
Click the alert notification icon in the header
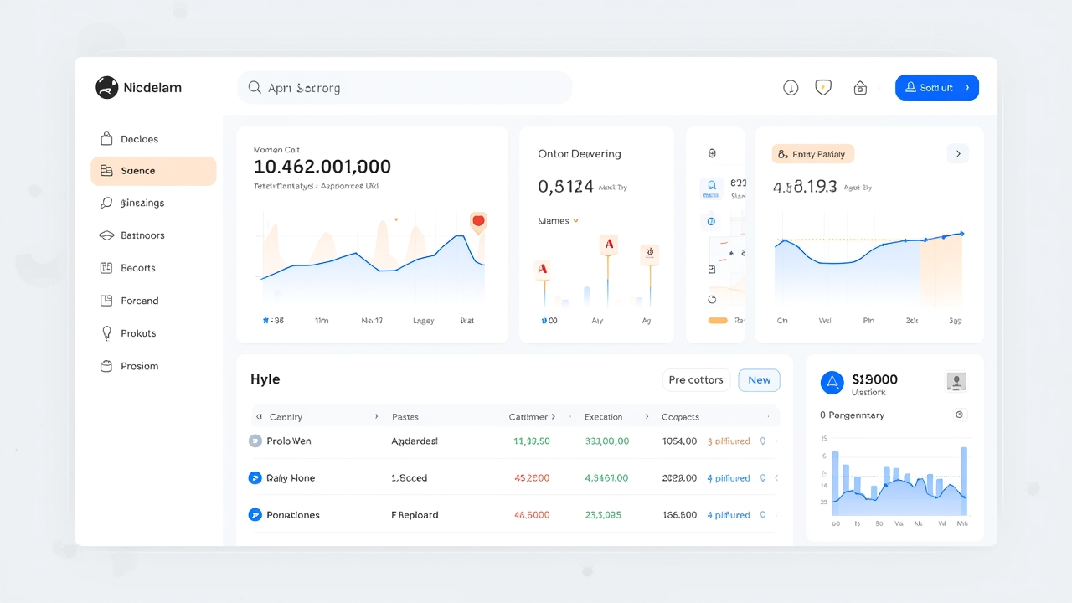click(791, 87)
